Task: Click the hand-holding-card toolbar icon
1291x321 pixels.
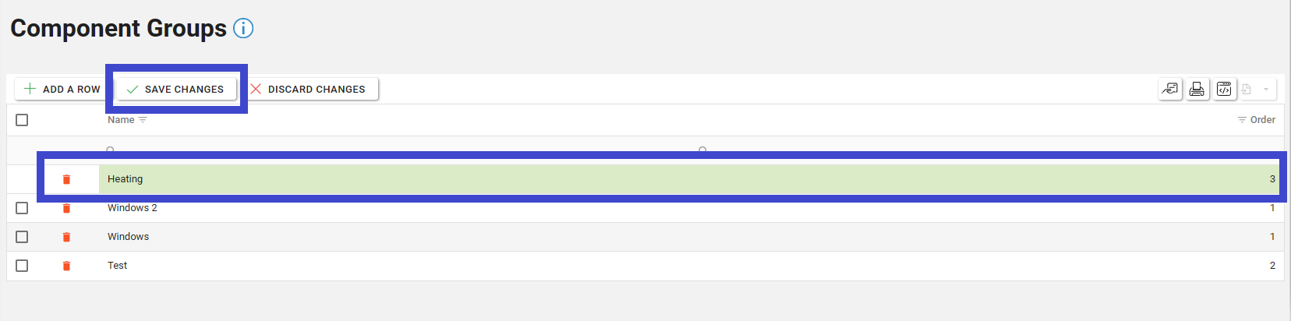Action: tap(1170, 89)
